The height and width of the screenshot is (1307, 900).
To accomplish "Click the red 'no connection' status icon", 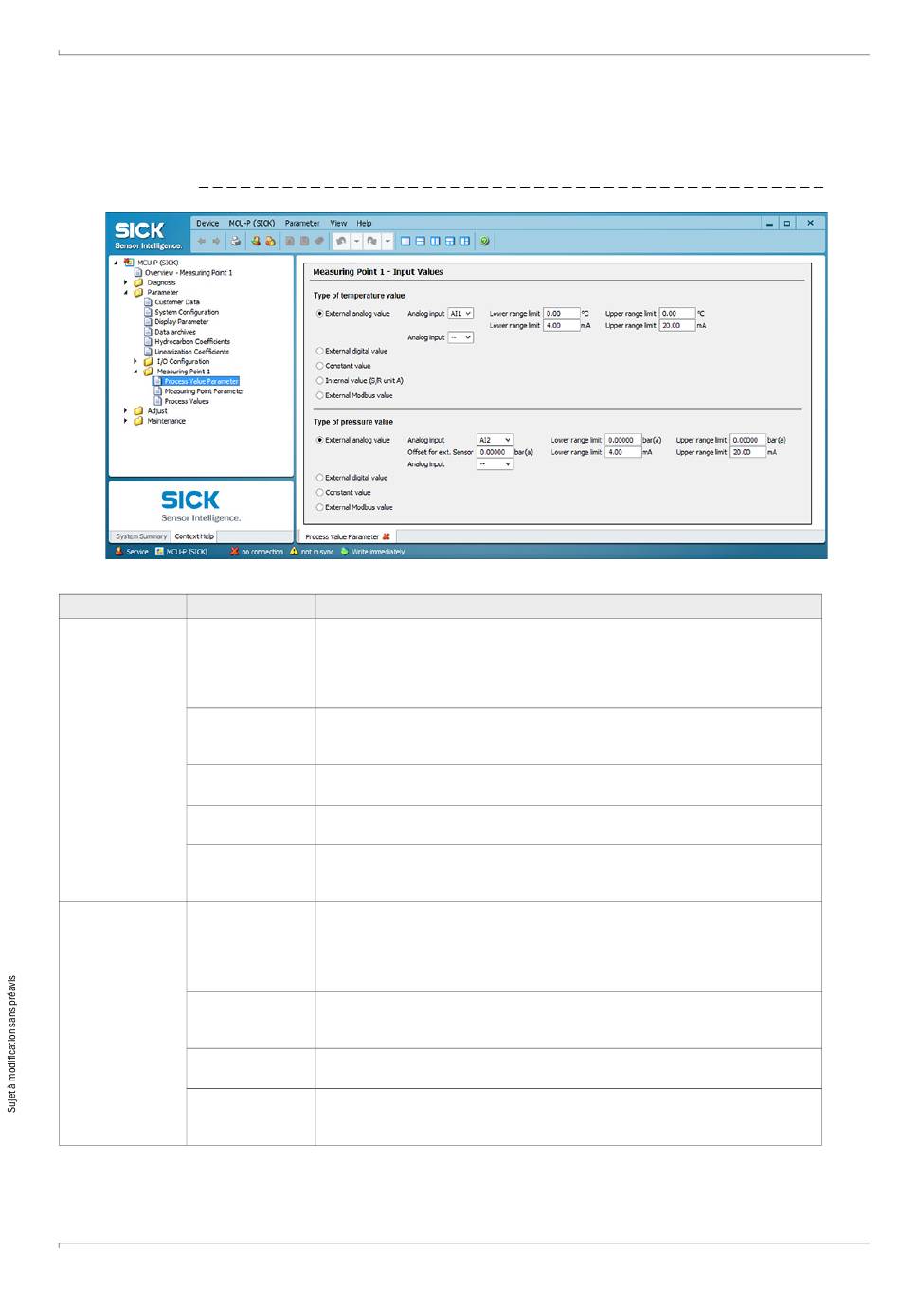I will click(234, 551).
